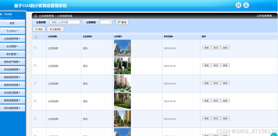Click 删除 button for 公告标题4
The image size is (278, 136).
(225, 101)
